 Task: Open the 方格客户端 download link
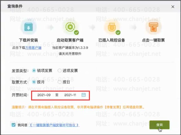[x=33, y=48]
